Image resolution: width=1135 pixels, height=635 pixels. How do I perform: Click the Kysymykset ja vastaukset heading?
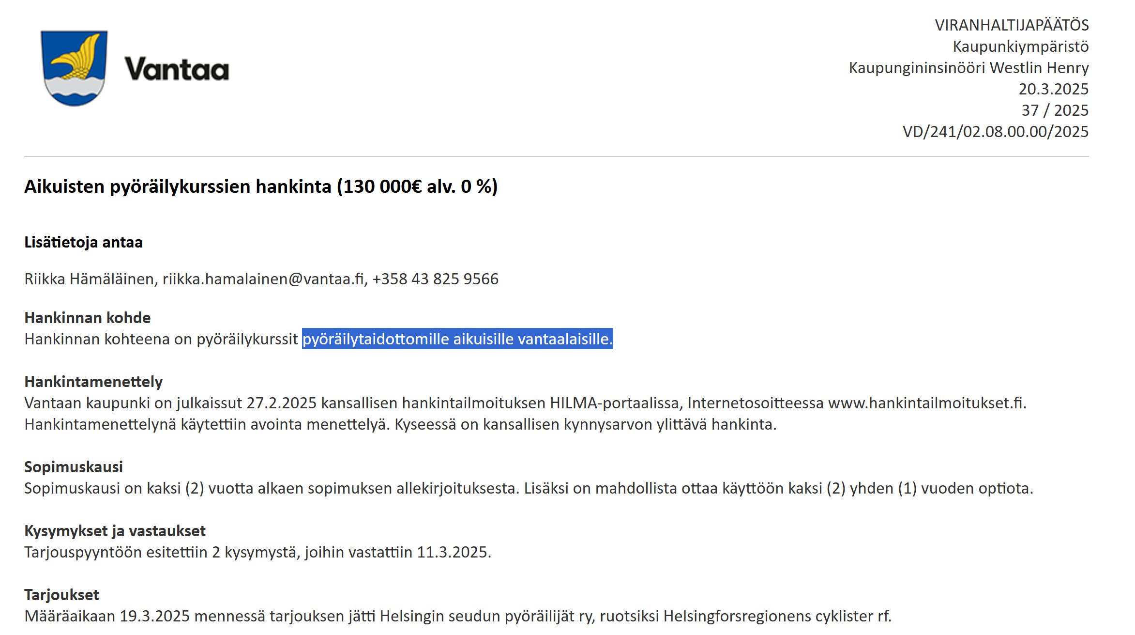115,531
